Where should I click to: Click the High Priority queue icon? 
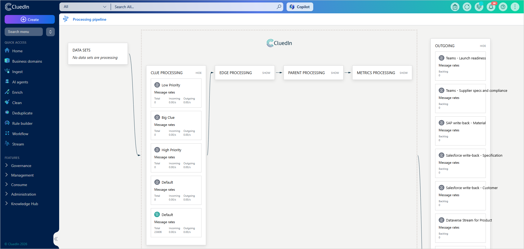pos(157,150)
